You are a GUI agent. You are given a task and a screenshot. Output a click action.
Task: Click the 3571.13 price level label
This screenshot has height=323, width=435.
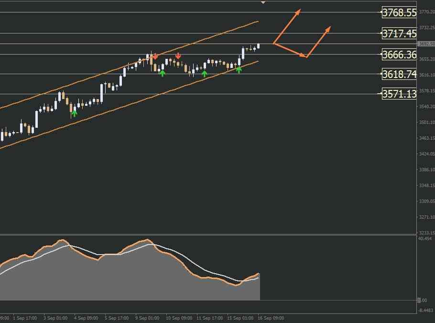399,94
